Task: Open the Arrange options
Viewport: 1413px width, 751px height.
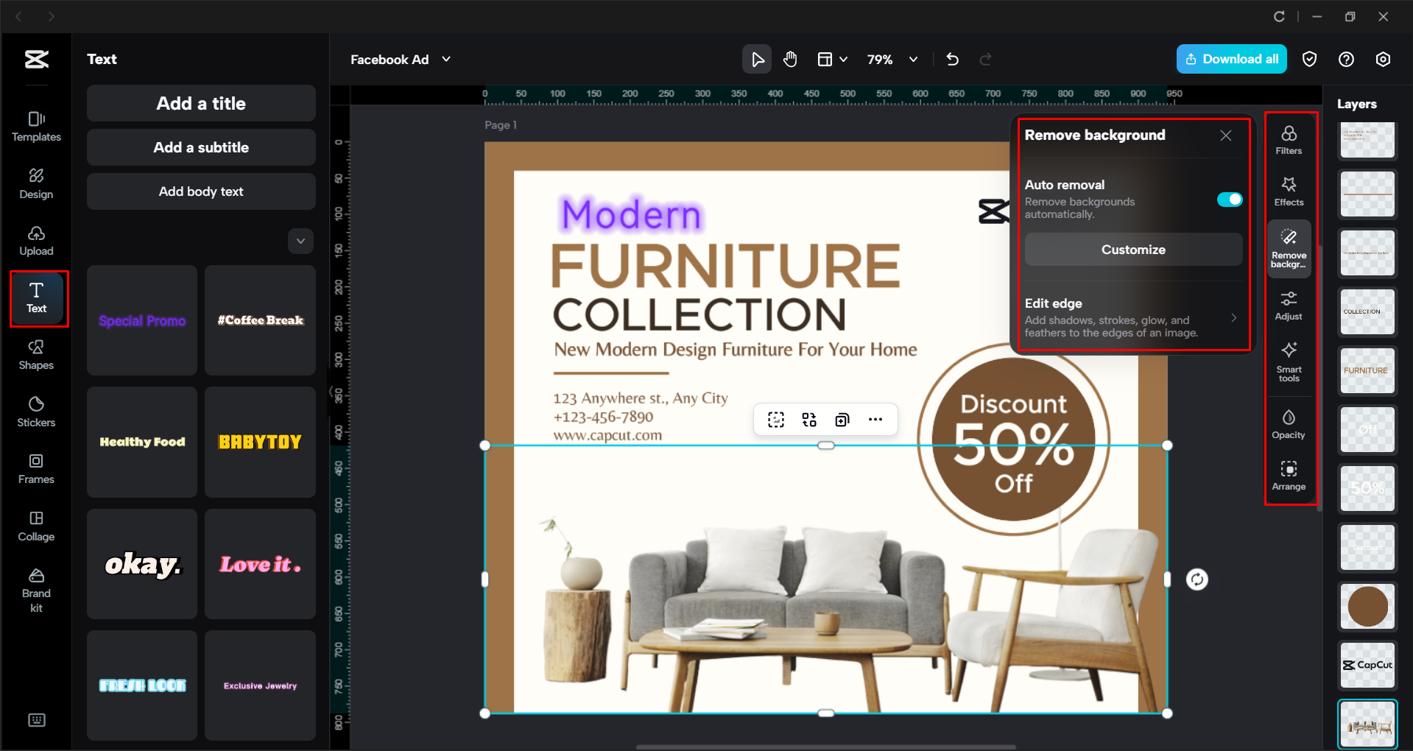Action: click(x=1289, y=475)
